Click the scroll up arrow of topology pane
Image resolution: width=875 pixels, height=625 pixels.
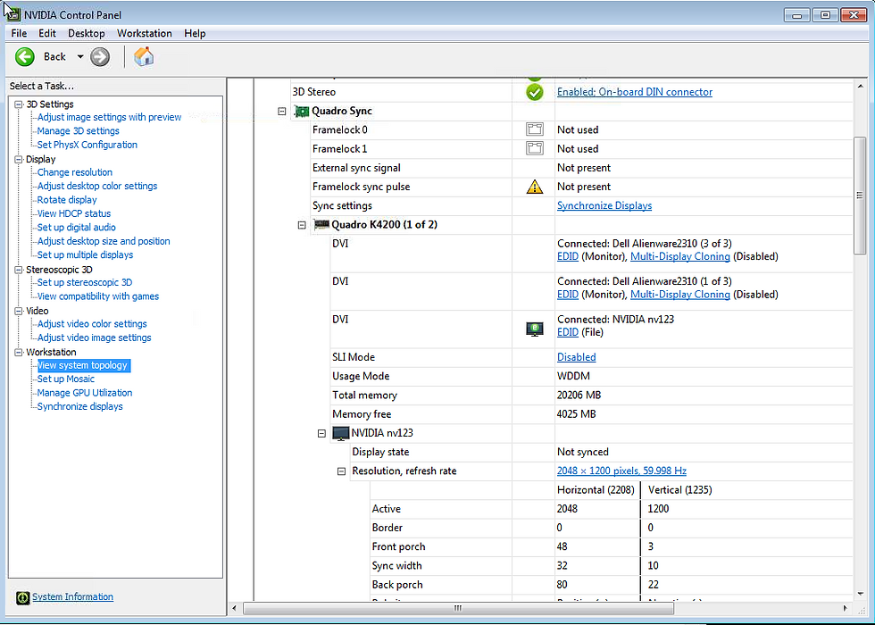click(x=859, y=87)
